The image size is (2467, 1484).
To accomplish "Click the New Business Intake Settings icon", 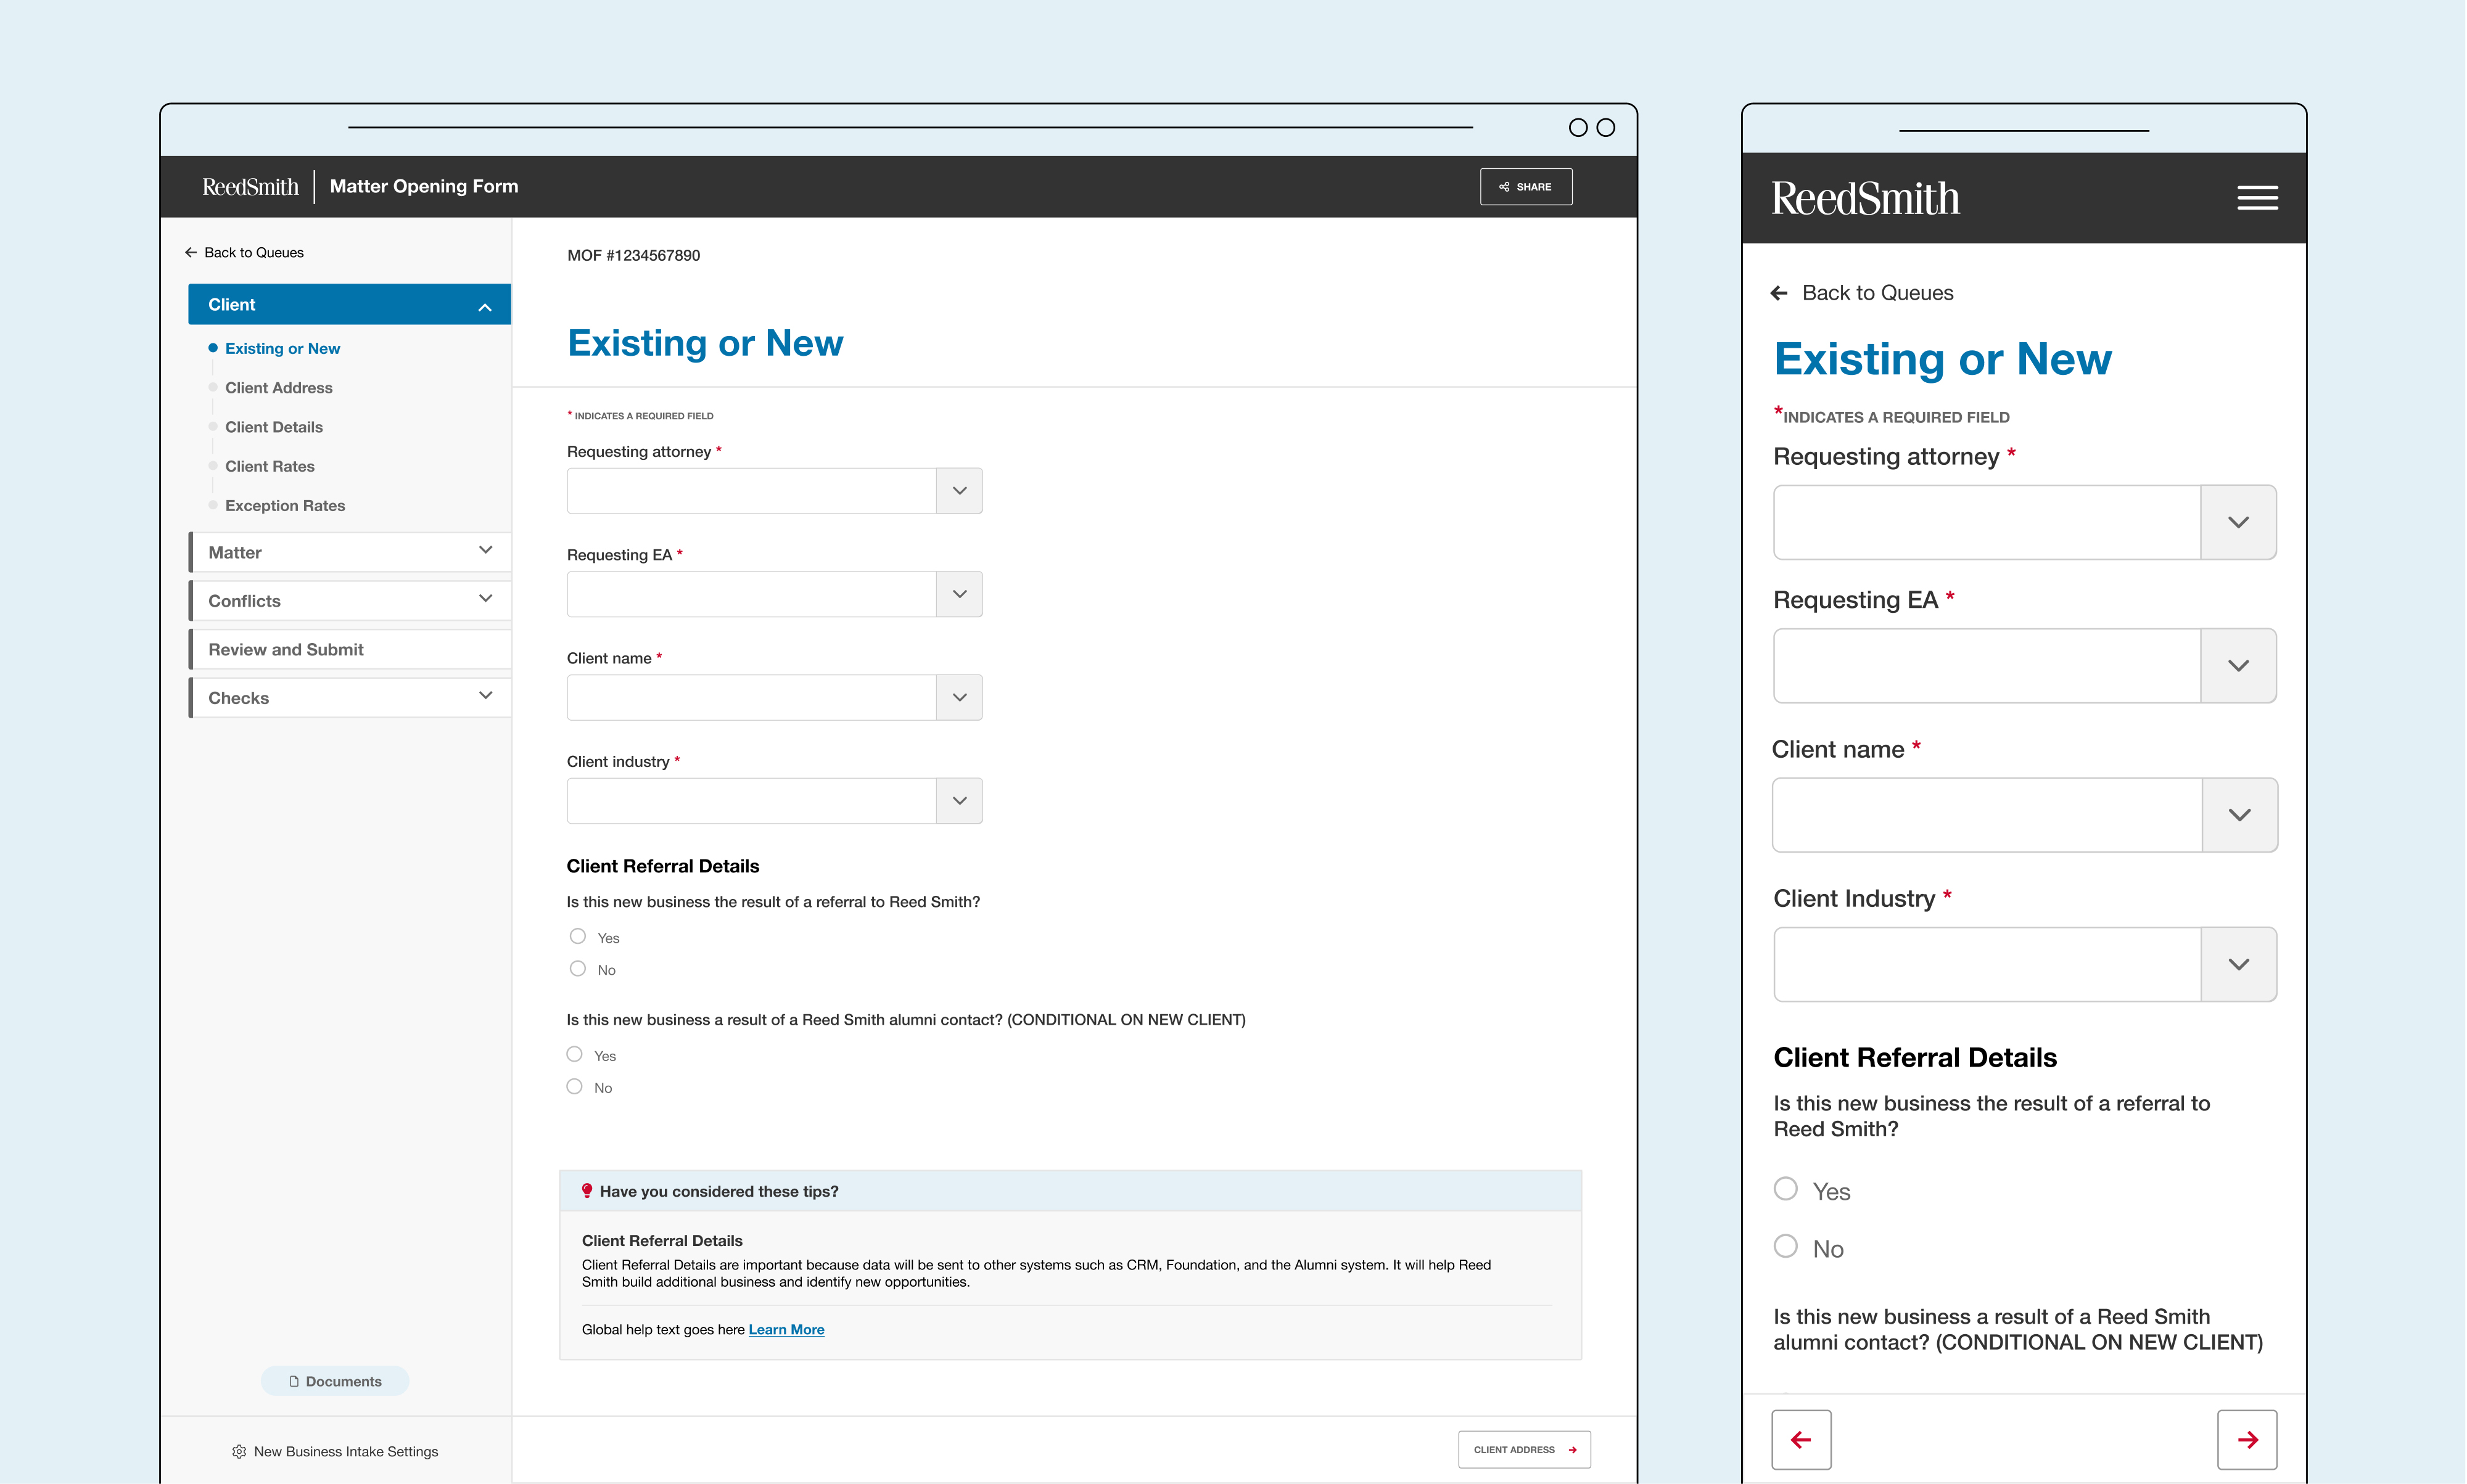I will [238, 1451].
